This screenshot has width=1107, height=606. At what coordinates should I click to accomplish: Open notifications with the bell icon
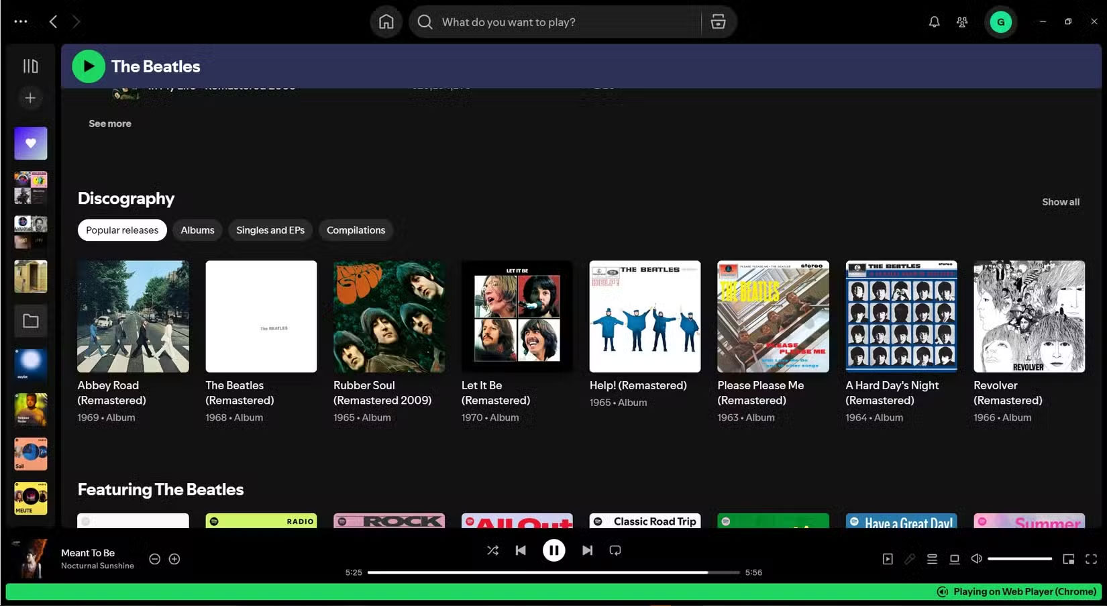[x=933, y=21]
